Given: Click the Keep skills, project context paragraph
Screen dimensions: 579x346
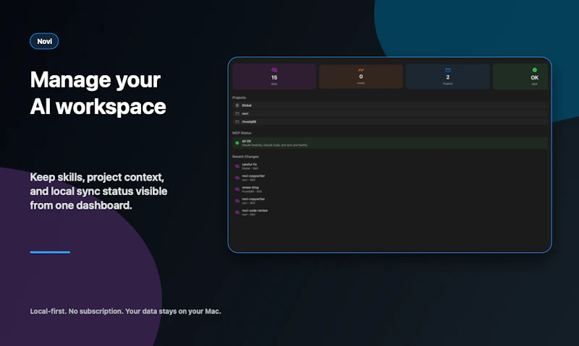Looking at the screenshot, I should pos(98,191).
